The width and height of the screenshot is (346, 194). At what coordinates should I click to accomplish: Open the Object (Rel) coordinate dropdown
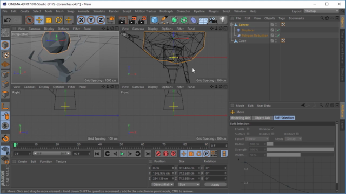click(162, 184)
